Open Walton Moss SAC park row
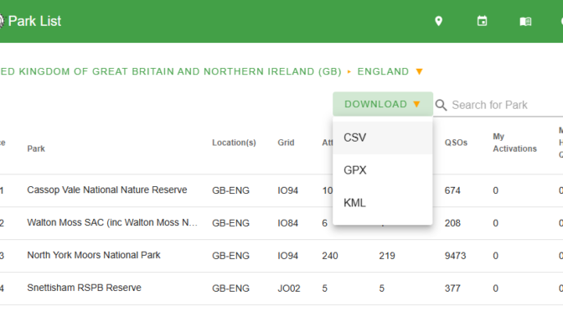The width and height of the screenshot is (563, 312). (x=112, y=222)
